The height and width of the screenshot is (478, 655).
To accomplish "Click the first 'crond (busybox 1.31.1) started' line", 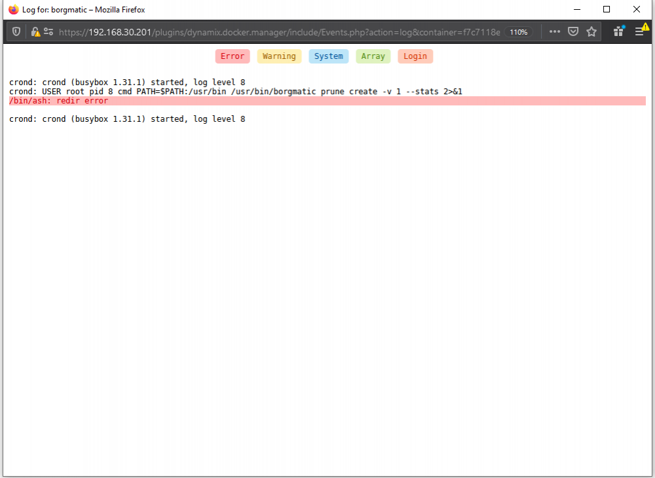I will (127, 83).
